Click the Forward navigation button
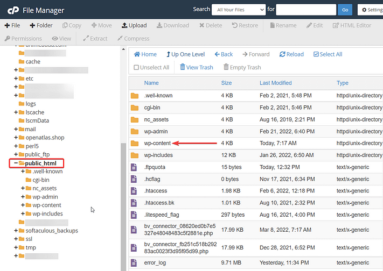383x271 pixels. [256, 54]
